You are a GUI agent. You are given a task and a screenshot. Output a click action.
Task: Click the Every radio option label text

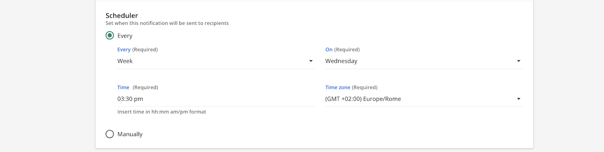[125, 36]
